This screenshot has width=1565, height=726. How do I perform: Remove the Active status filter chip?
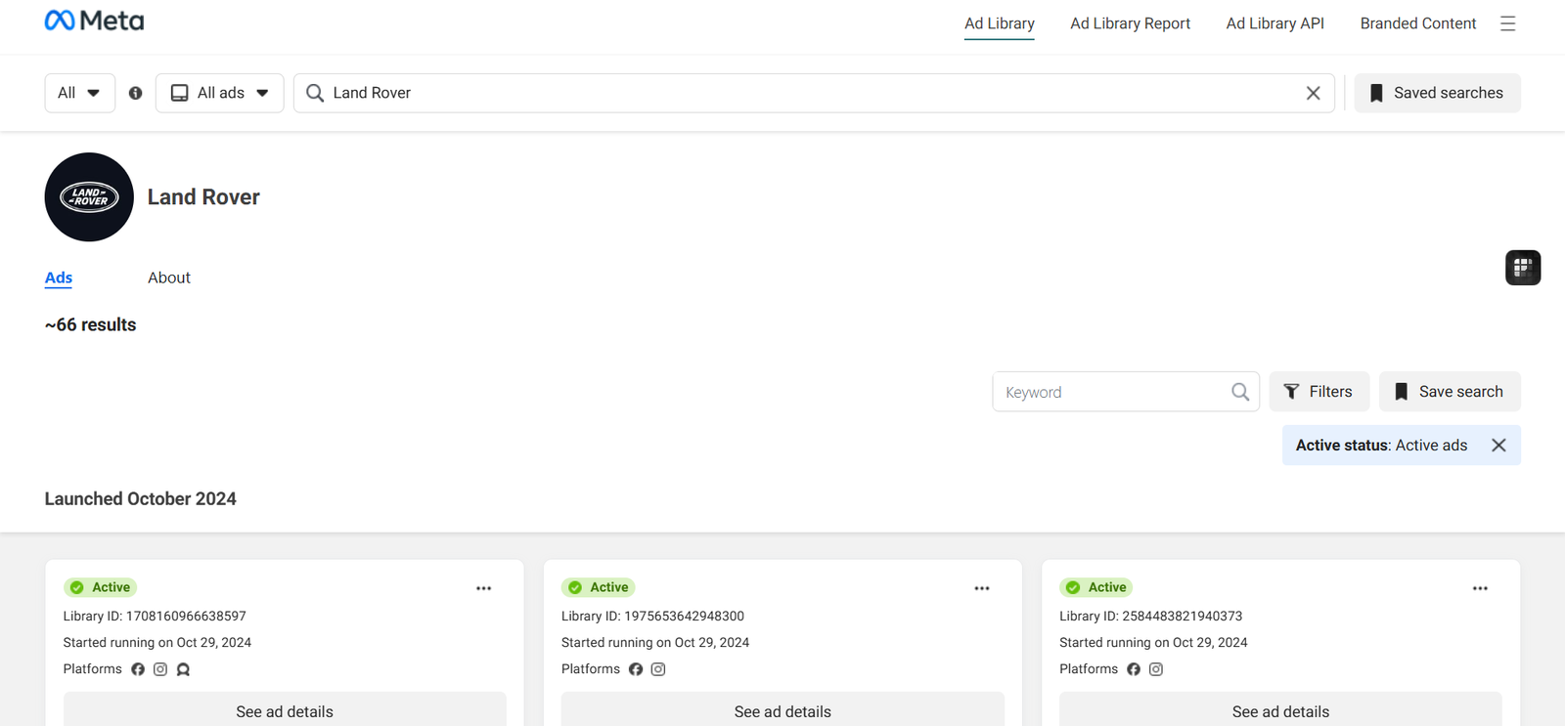tap(1498, 446)
